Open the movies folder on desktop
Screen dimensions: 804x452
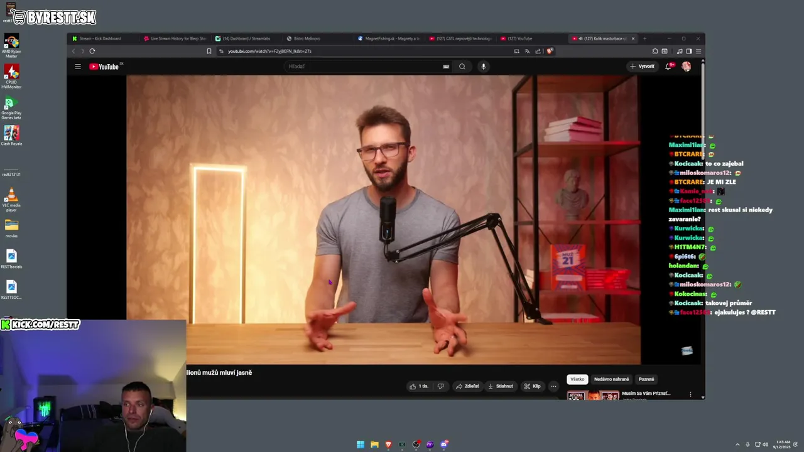(x=11, y=228)
